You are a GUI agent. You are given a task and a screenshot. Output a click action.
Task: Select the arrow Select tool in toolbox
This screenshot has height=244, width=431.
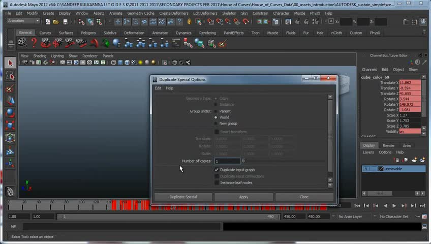click(x=10, y=63)
